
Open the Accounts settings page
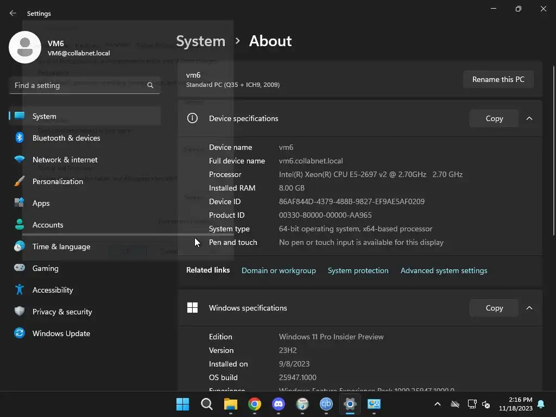(85, 225)
